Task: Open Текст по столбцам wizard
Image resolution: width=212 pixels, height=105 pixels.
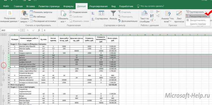Action: click(144, 16)
